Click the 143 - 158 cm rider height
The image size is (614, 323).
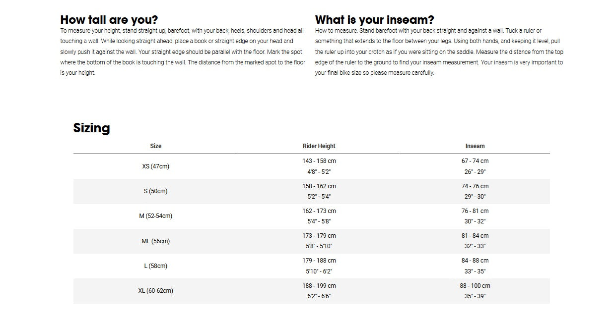(x=319, y=161)
